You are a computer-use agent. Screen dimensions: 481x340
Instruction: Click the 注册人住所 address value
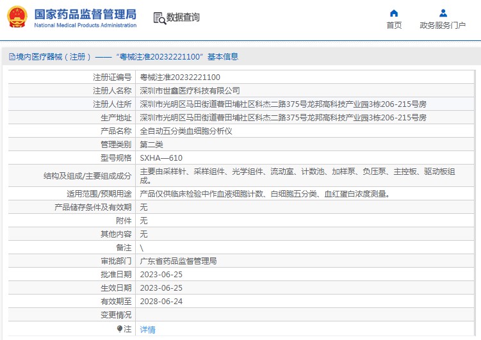point(283,104)
